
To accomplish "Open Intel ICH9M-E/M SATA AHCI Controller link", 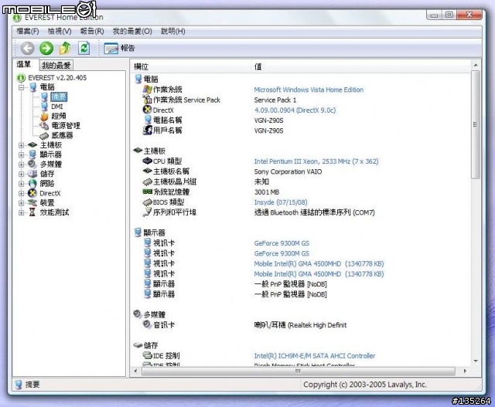I will (315, 356).
